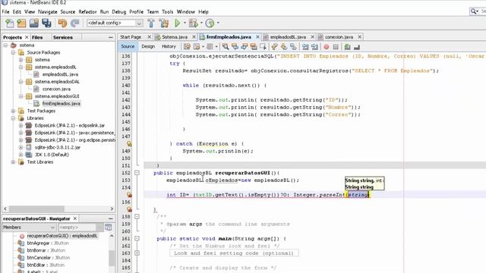Switch editor to Design view
This screenshot has width=486, height=273.
click(148, 46)
